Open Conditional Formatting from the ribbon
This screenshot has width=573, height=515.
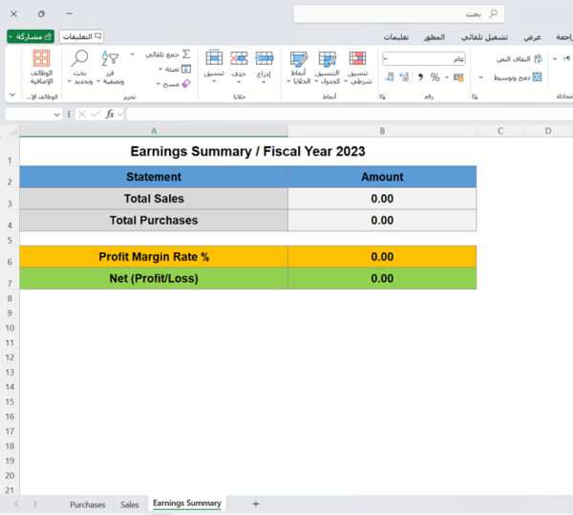tap(357, 60)
